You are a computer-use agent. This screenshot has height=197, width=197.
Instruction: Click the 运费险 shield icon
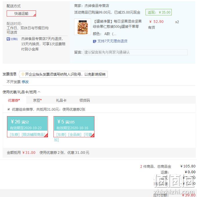pyautogui.click(x=8, y=39)
